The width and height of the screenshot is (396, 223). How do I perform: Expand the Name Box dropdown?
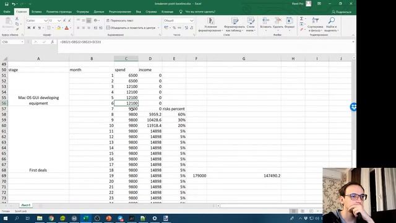(x=22, y=42)
